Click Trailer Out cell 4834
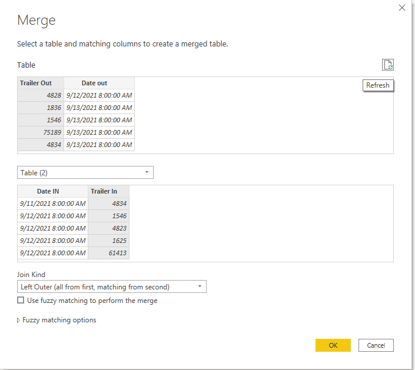This screenshot has width=415, height=370. tap(41, 145)
